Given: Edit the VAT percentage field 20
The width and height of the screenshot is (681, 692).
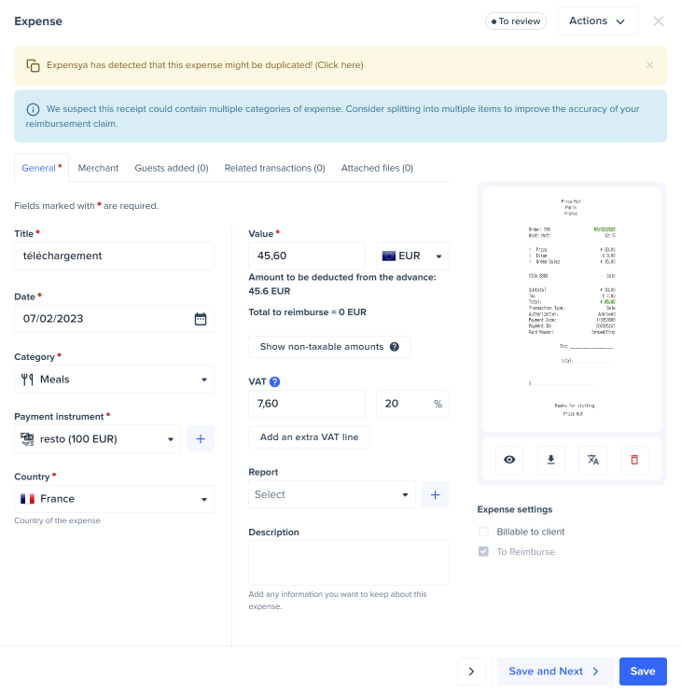Looking at the screenshot, I should tap(412, 404).
